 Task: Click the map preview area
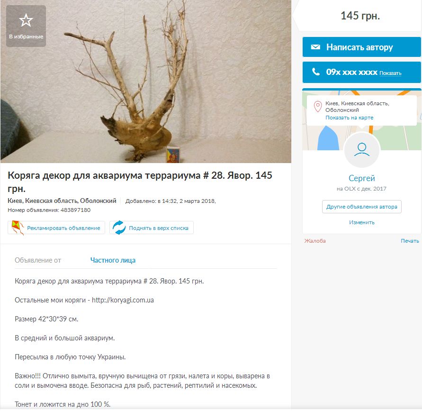(362, 120)
